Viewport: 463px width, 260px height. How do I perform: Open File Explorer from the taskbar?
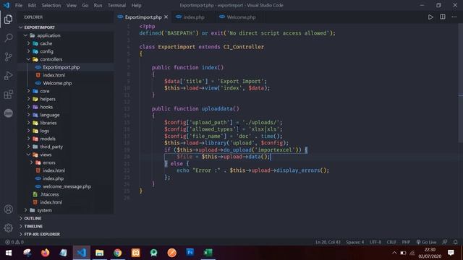[100, 253]
